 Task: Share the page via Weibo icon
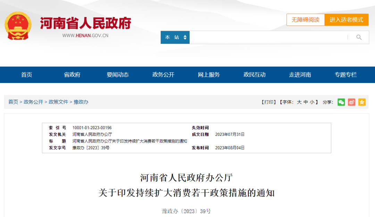pos(351,102)
